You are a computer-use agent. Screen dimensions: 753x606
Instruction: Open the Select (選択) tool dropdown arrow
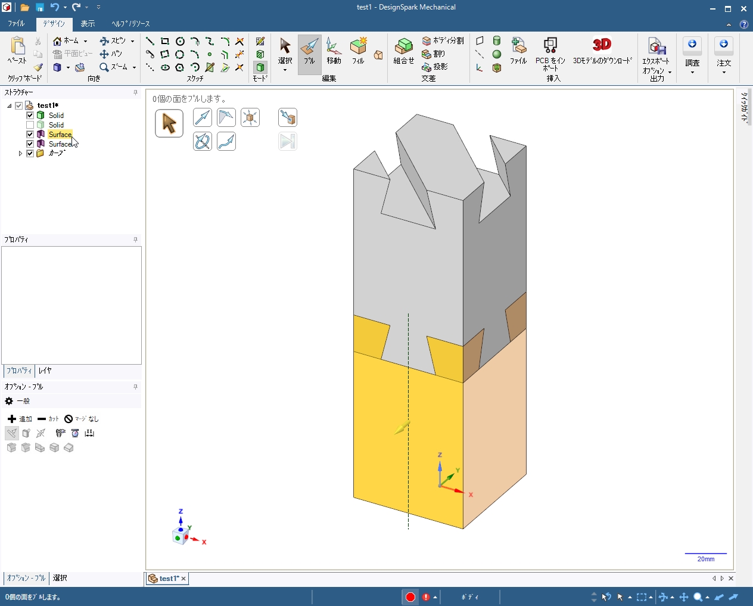pos(285,70)
